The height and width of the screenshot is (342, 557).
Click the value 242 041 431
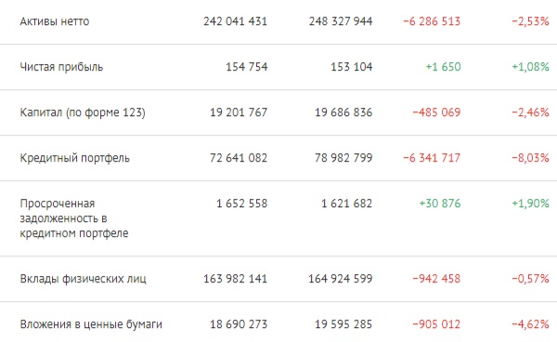(235, 21)
